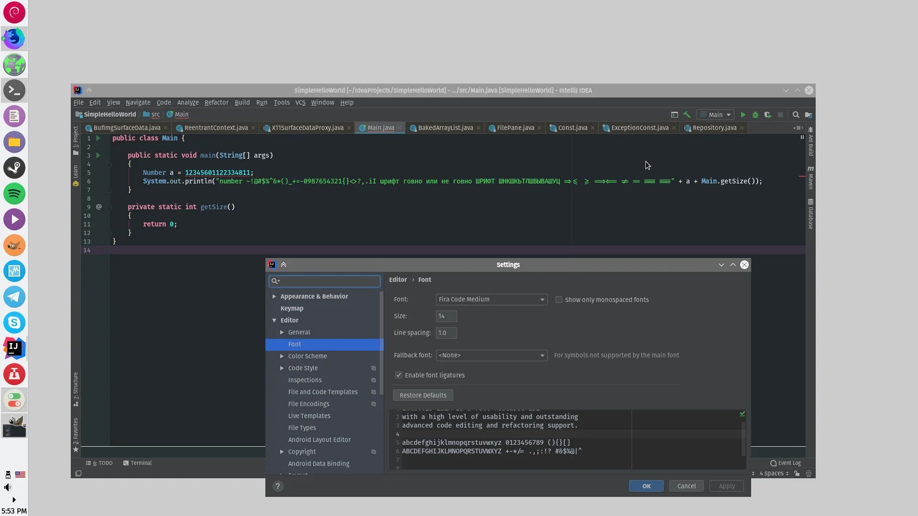Click the Debug bug icon
Viewport: 918px width, 516px height.
click(x=755, y=115)
